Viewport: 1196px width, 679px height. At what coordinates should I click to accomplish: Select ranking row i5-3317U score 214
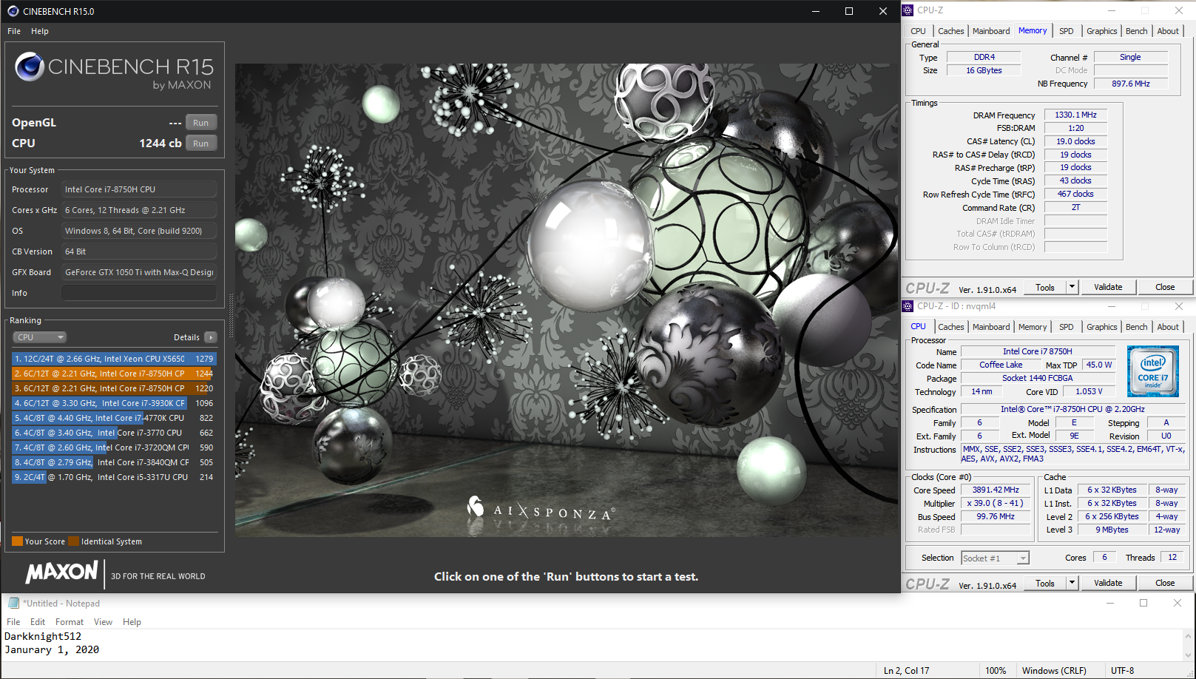coord(113,477)
